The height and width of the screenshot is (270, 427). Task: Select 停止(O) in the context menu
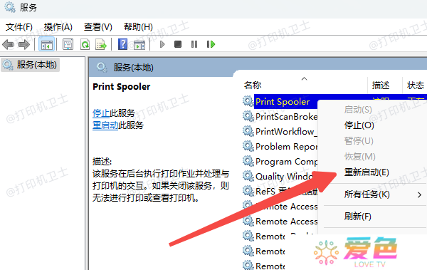(x=359, y=125)
